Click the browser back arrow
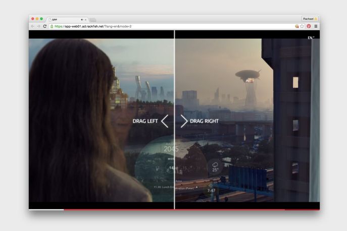This screenshot has height=231, width=347. [33, 26]
